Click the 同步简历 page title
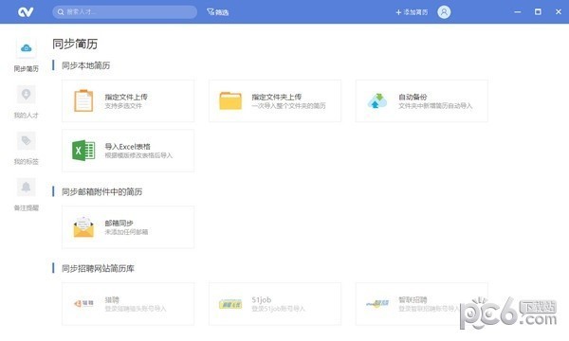 tap(75, 44)
